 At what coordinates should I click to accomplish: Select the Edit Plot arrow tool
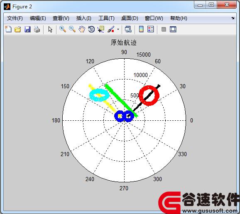click(50, 29)
